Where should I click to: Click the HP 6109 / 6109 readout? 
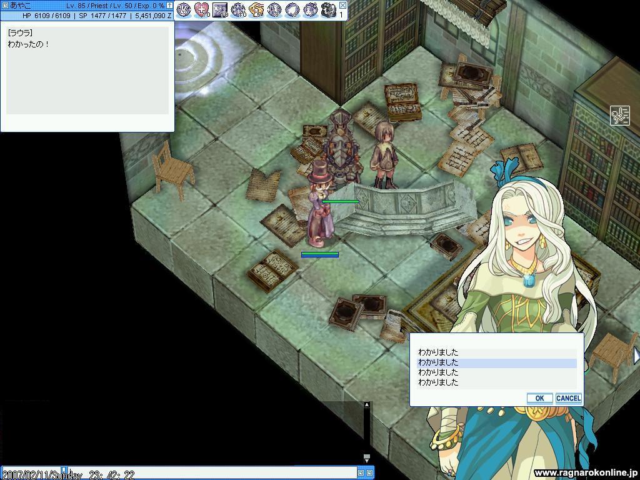(x=46, y=16)
